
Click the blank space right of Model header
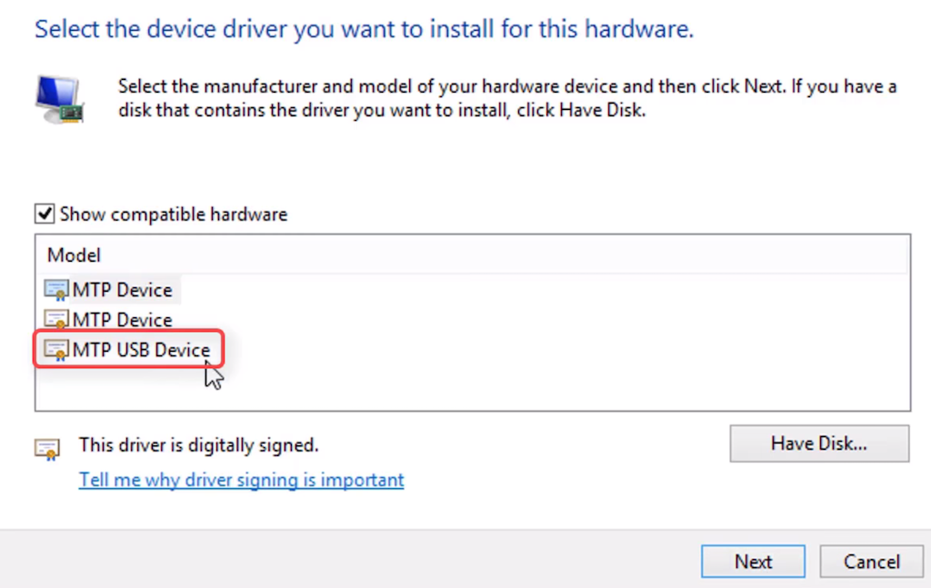(546, 255)
